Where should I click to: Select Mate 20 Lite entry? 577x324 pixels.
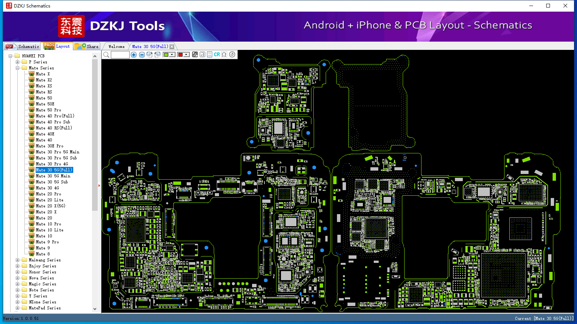pos(50,200)
